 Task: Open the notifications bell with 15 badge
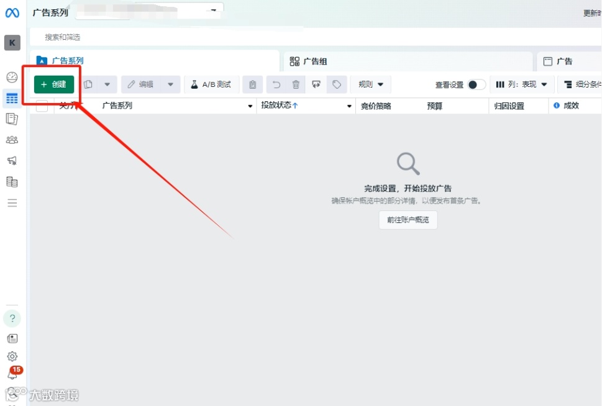[x=13, y=373]
